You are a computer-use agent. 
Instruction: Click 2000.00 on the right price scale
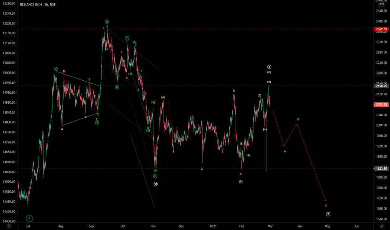382,125
